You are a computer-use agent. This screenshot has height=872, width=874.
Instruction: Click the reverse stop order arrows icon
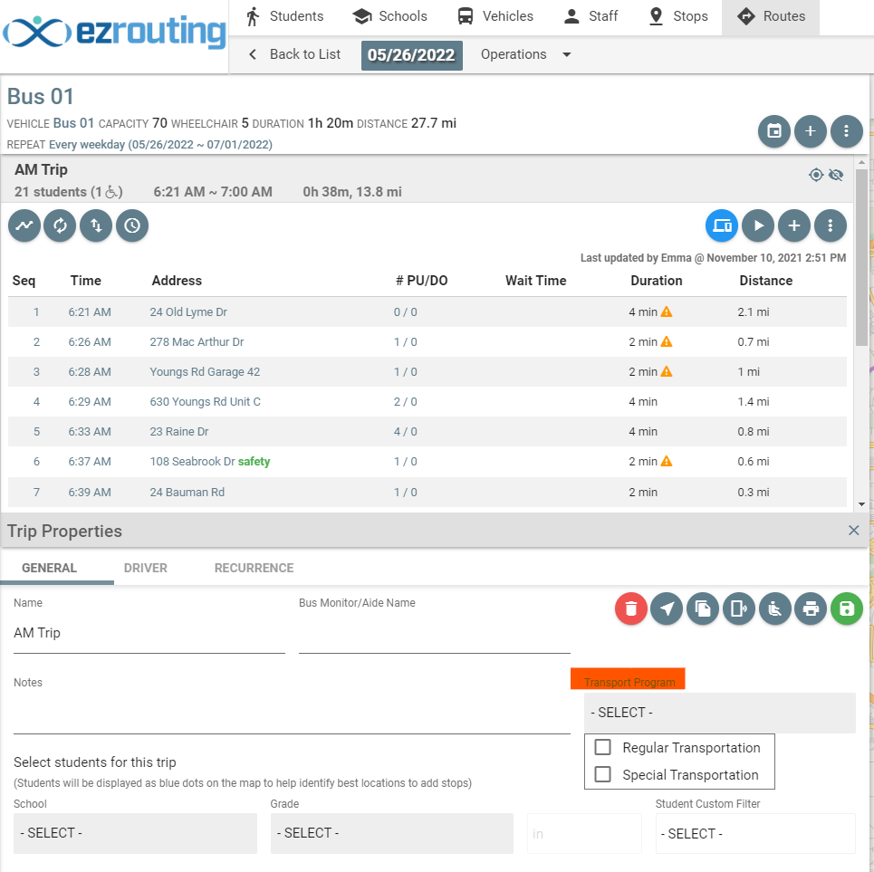(96, 225)
